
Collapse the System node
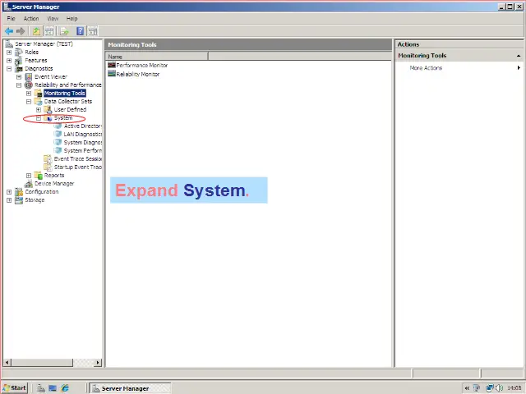[x=39, y=118]
